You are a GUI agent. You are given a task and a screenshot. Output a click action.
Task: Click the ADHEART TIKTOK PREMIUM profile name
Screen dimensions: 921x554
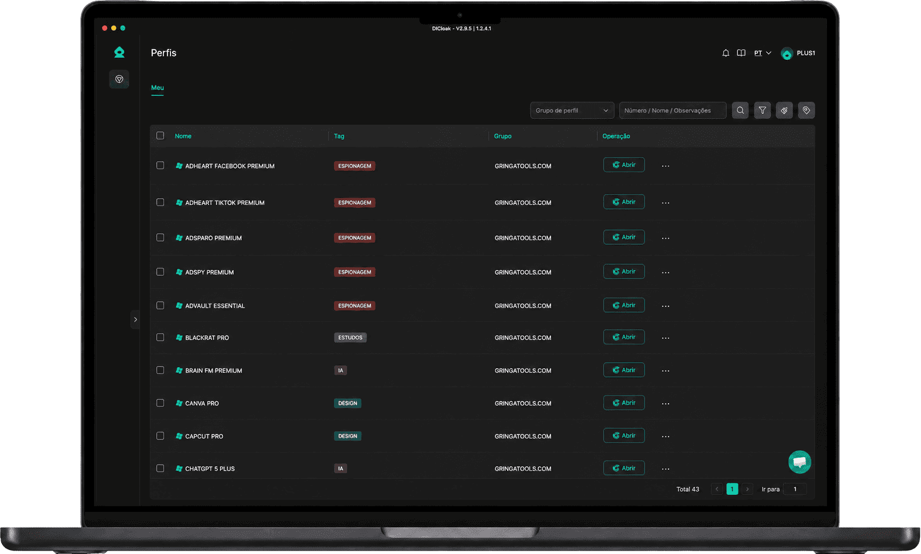(225, 203)
